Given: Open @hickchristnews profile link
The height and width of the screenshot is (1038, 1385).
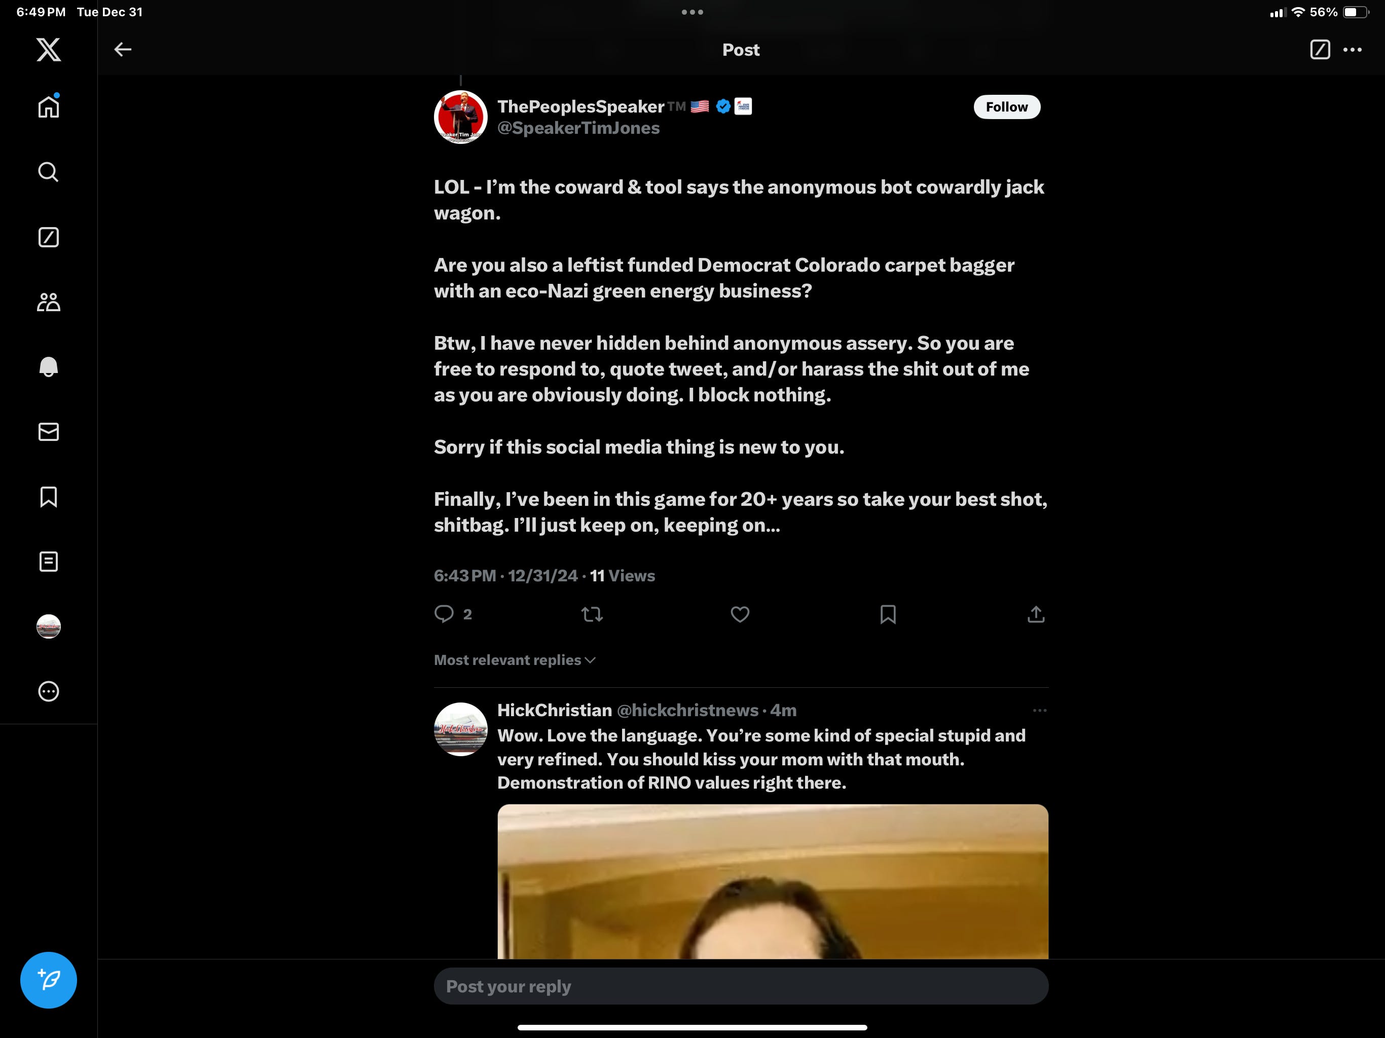Looking at the screenshot, I should point(687,711).
